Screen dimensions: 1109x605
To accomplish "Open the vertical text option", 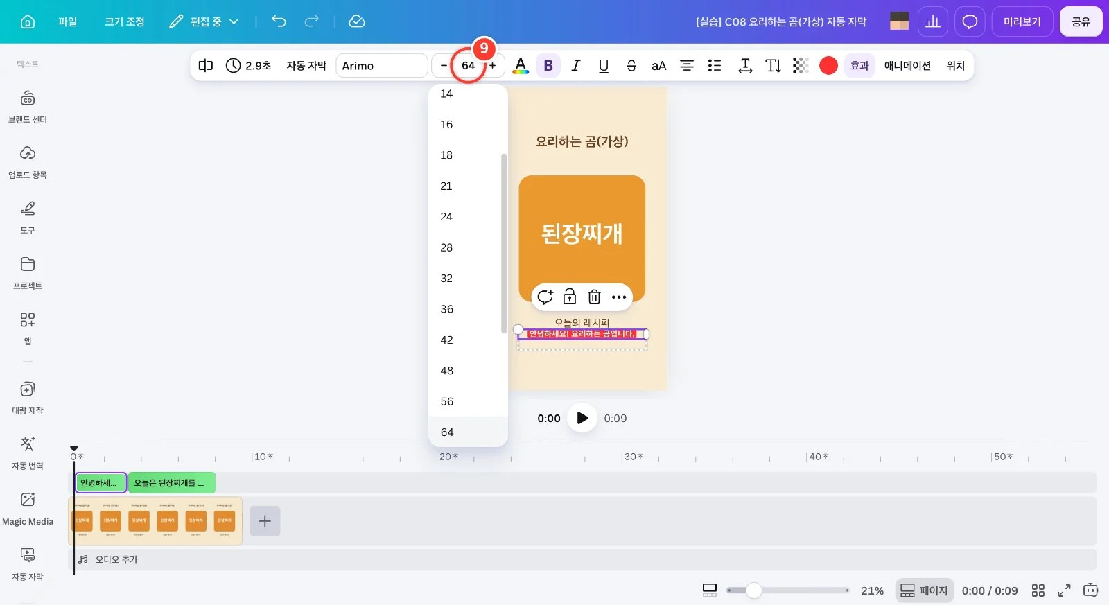I will [x=773, y=66].
